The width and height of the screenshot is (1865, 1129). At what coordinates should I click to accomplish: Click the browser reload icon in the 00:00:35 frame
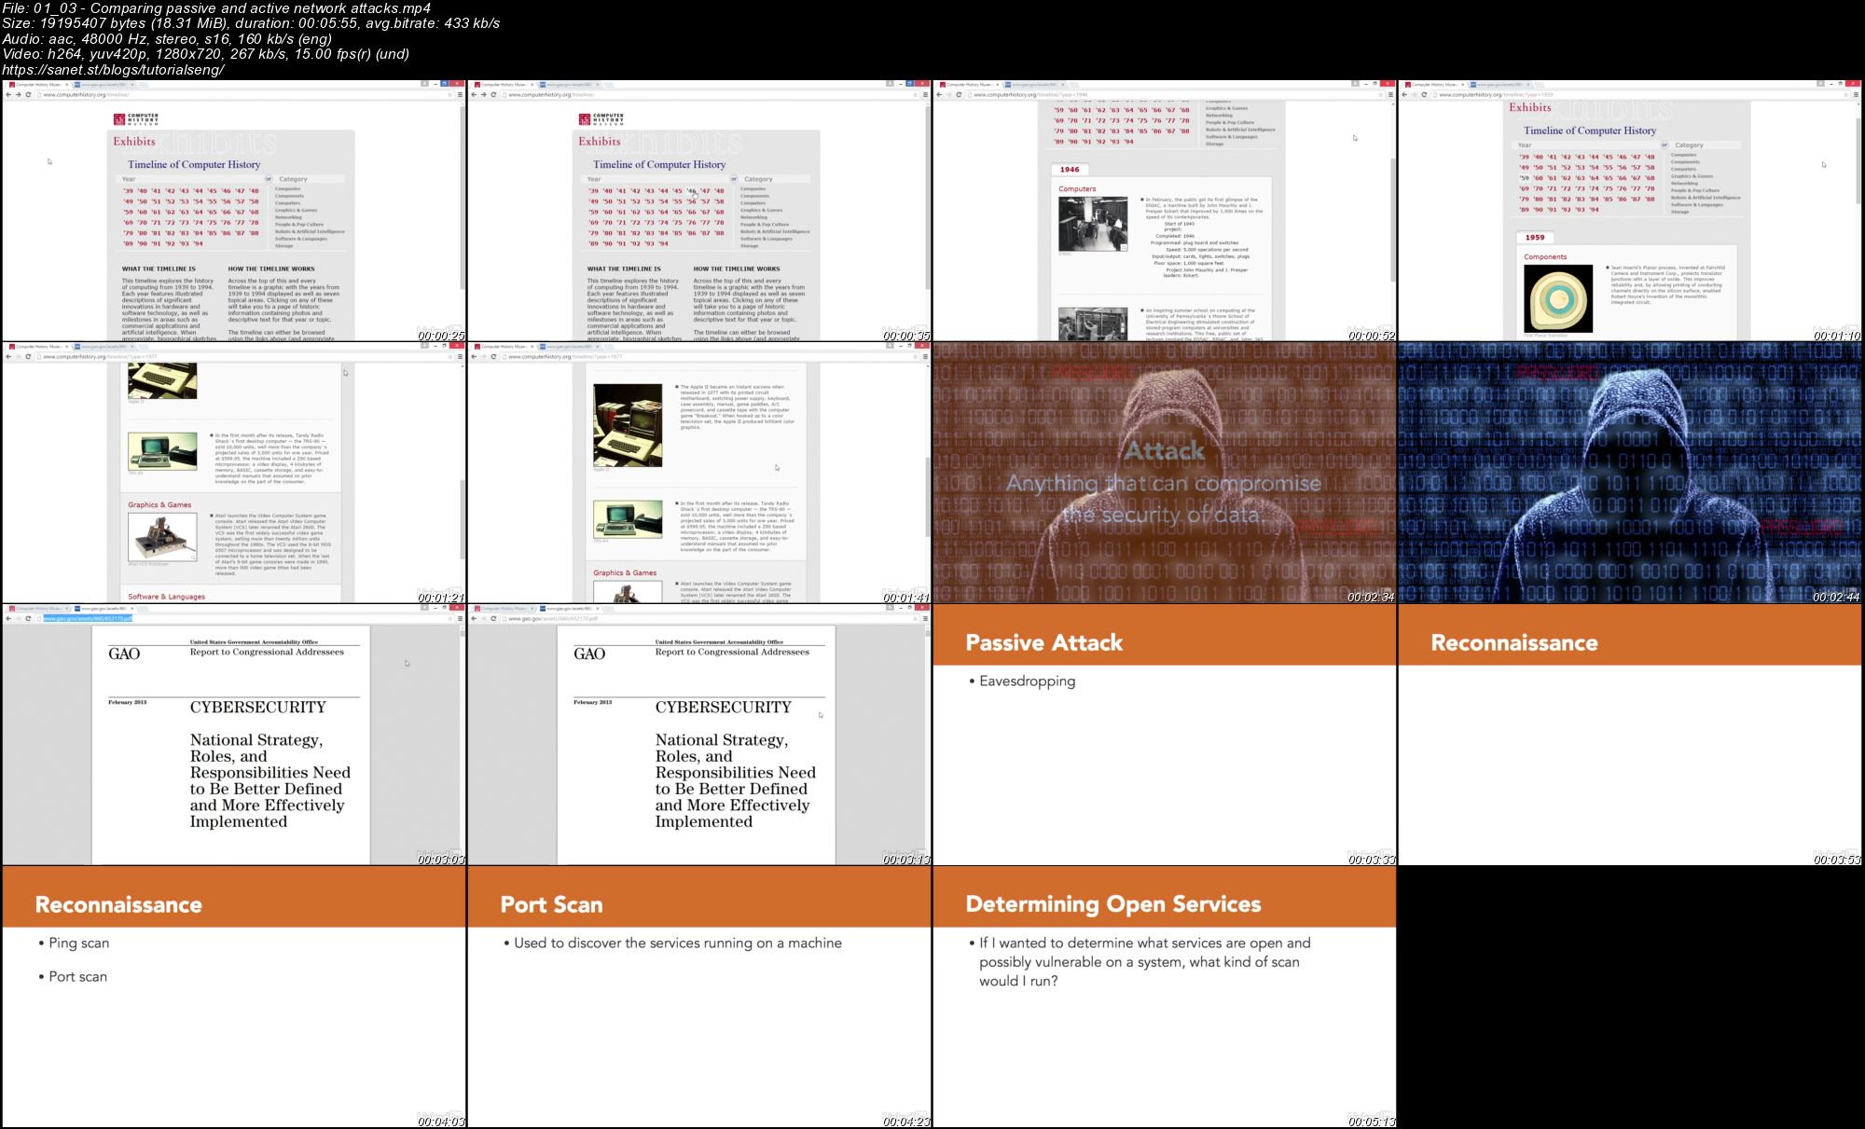pyautogui.click(x=493, y=94)
